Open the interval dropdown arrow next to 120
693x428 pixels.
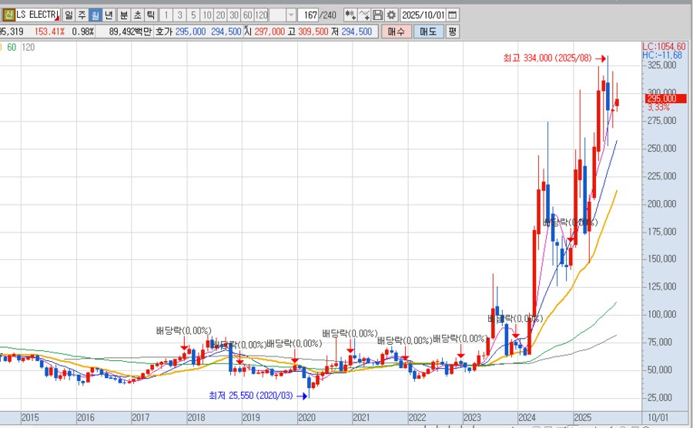290,15
